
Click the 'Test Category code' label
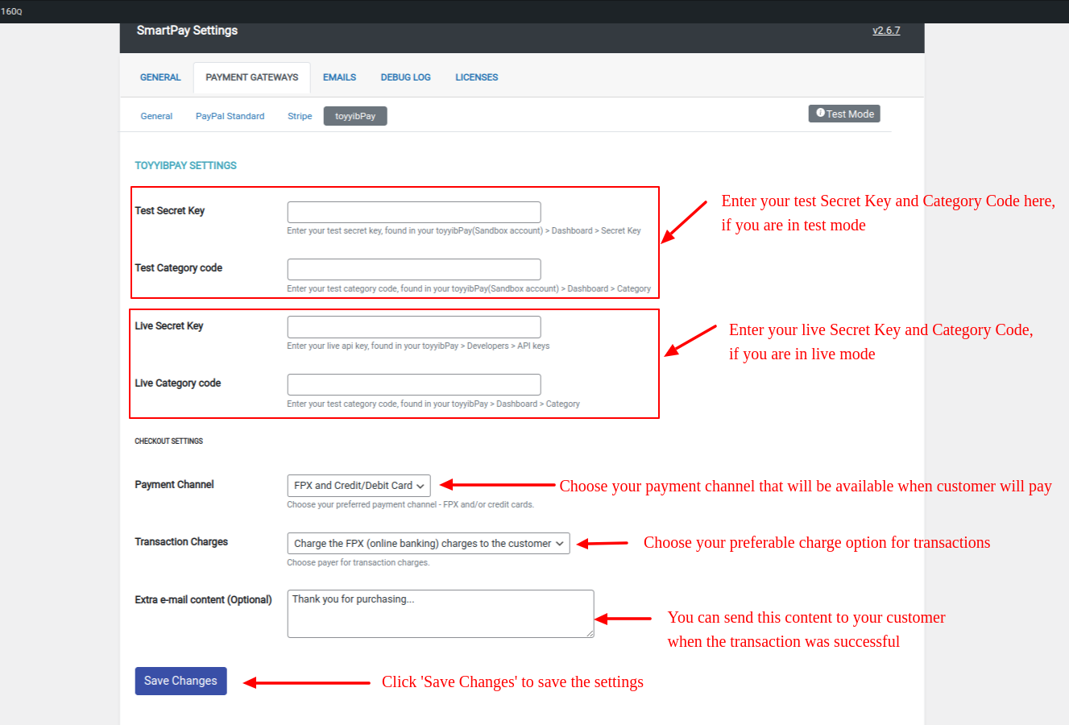coord(178,268)
